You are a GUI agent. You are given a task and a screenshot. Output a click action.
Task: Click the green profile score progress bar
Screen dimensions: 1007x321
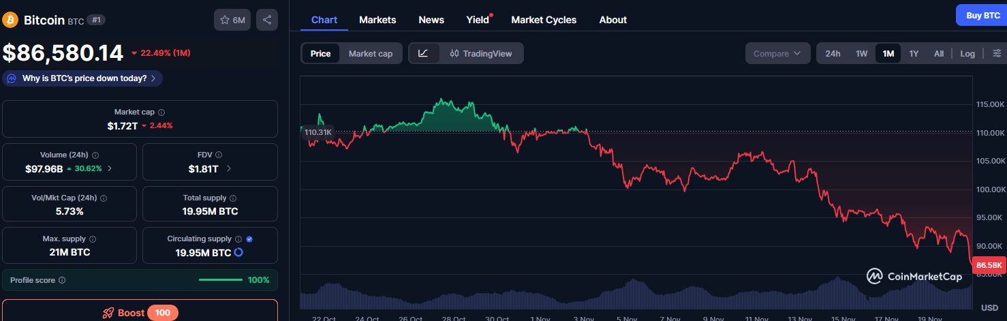pos(220,280)
